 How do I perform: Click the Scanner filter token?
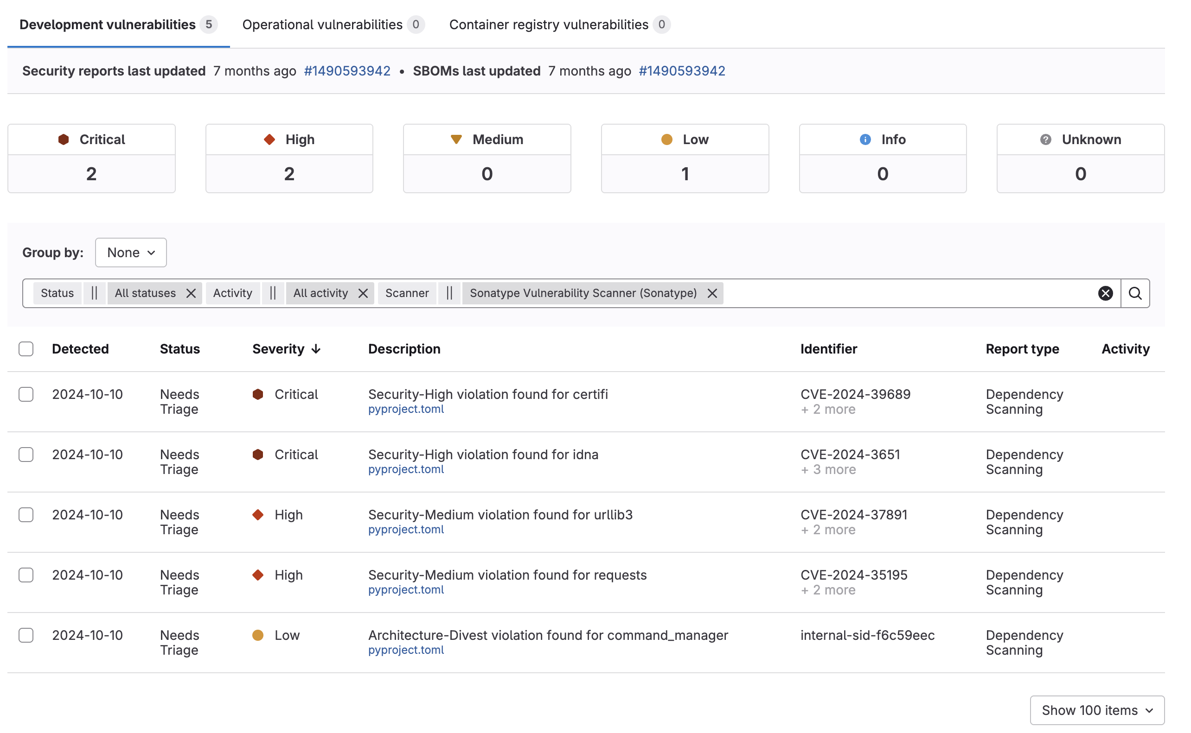coord(407,293)
